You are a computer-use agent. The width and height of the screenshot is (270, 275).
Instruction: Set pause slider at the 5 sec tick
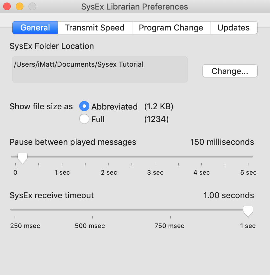pos(248,157)
